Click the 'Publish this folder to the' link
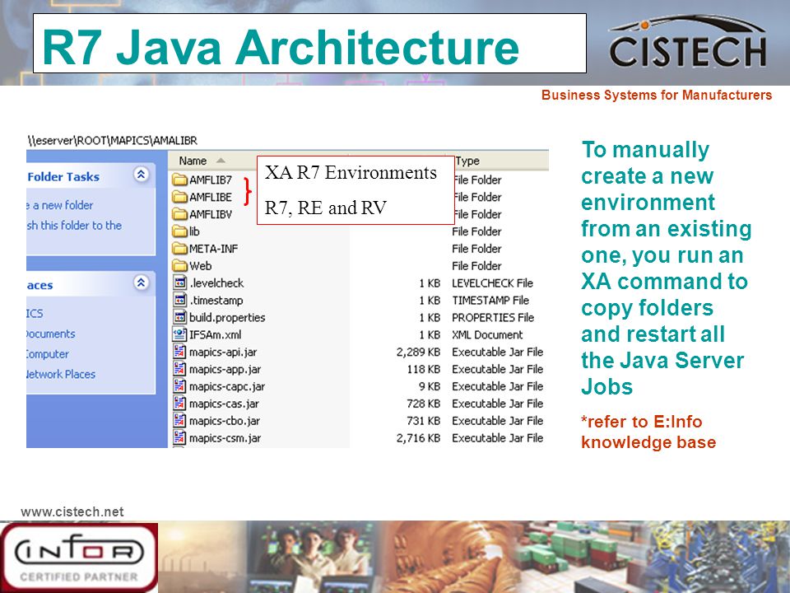The height and width of the screenshot is (593, 790). 74,226
